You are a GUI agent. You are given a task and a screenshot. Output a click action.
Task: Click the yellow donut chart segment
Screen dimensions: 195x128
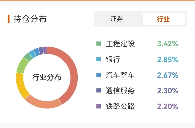click(x=20, y=86)
